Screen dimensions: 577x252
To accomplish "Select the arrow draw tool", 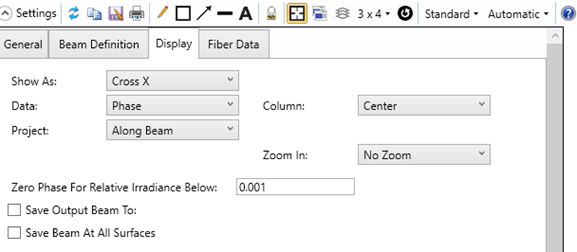I will (204, 13).
